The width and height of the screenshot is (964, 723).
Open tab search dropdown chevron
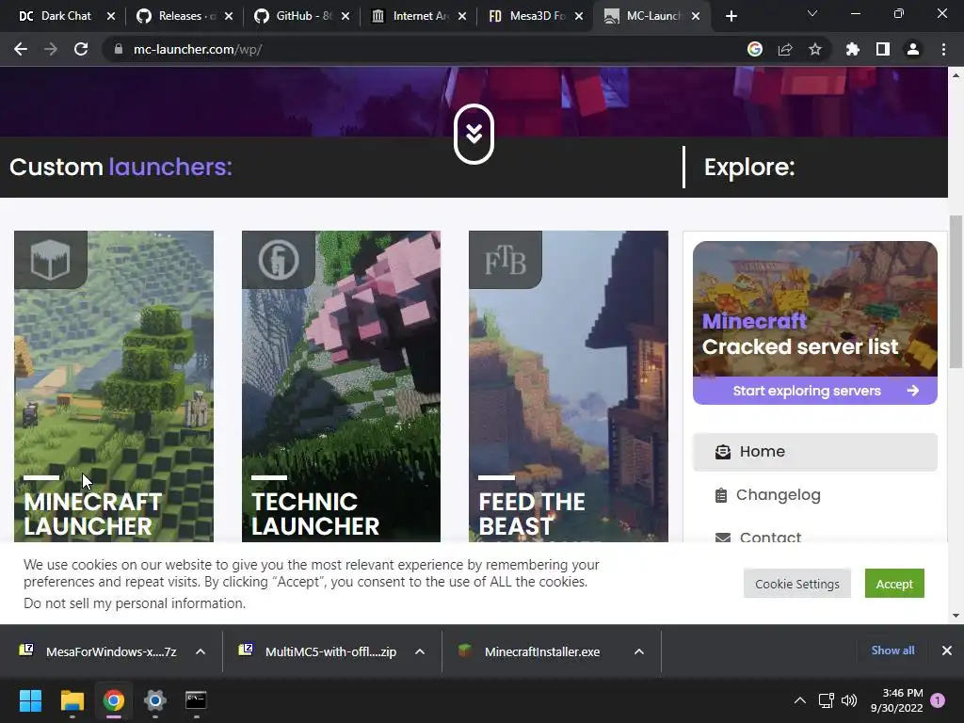tap(812, 13)
